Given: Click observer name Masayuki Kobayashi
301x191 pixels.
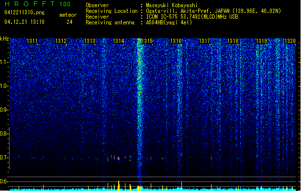Looking at the screenshot, I should 172,5.
